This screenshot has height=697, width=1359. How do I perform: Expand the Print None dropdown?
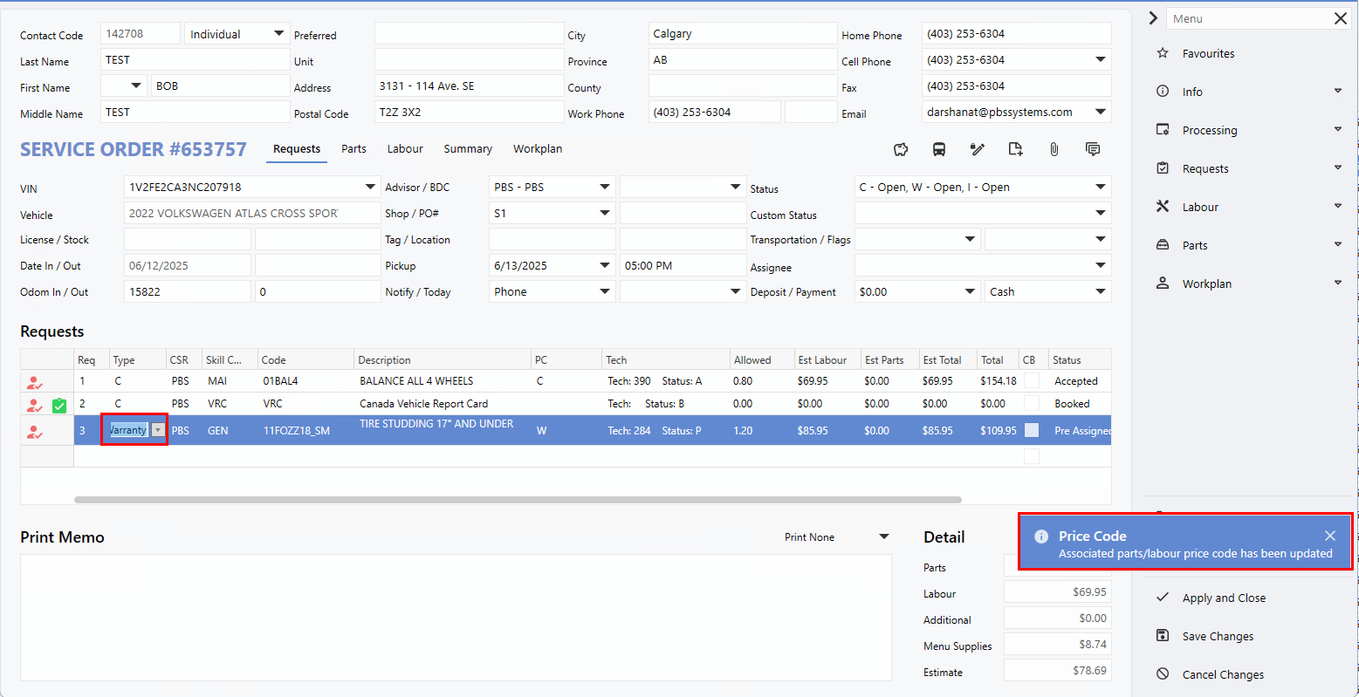click(x=883, y=537)
